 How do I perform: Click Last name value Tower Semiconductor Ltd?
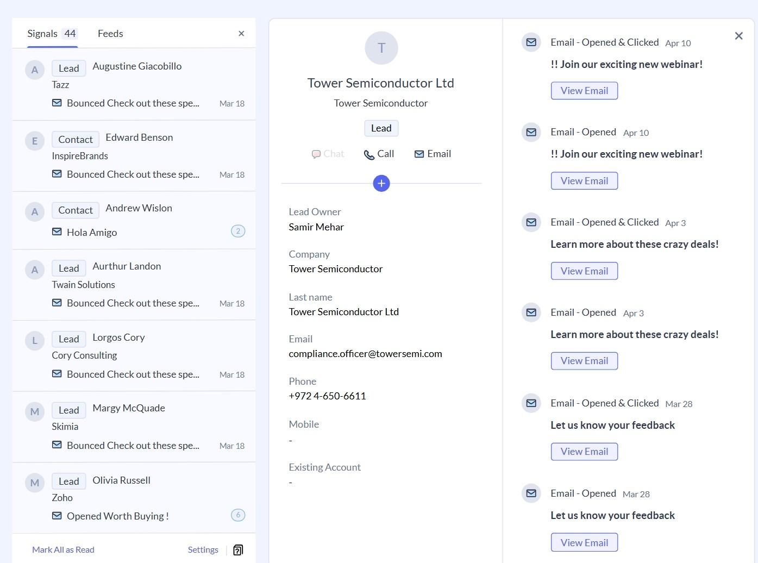tap(344, 312)
